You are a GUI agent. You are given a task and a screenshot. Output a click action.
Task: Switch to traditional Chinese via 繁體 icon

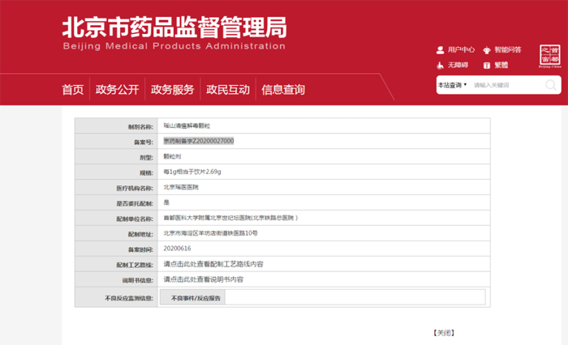[x=487, y=65]
